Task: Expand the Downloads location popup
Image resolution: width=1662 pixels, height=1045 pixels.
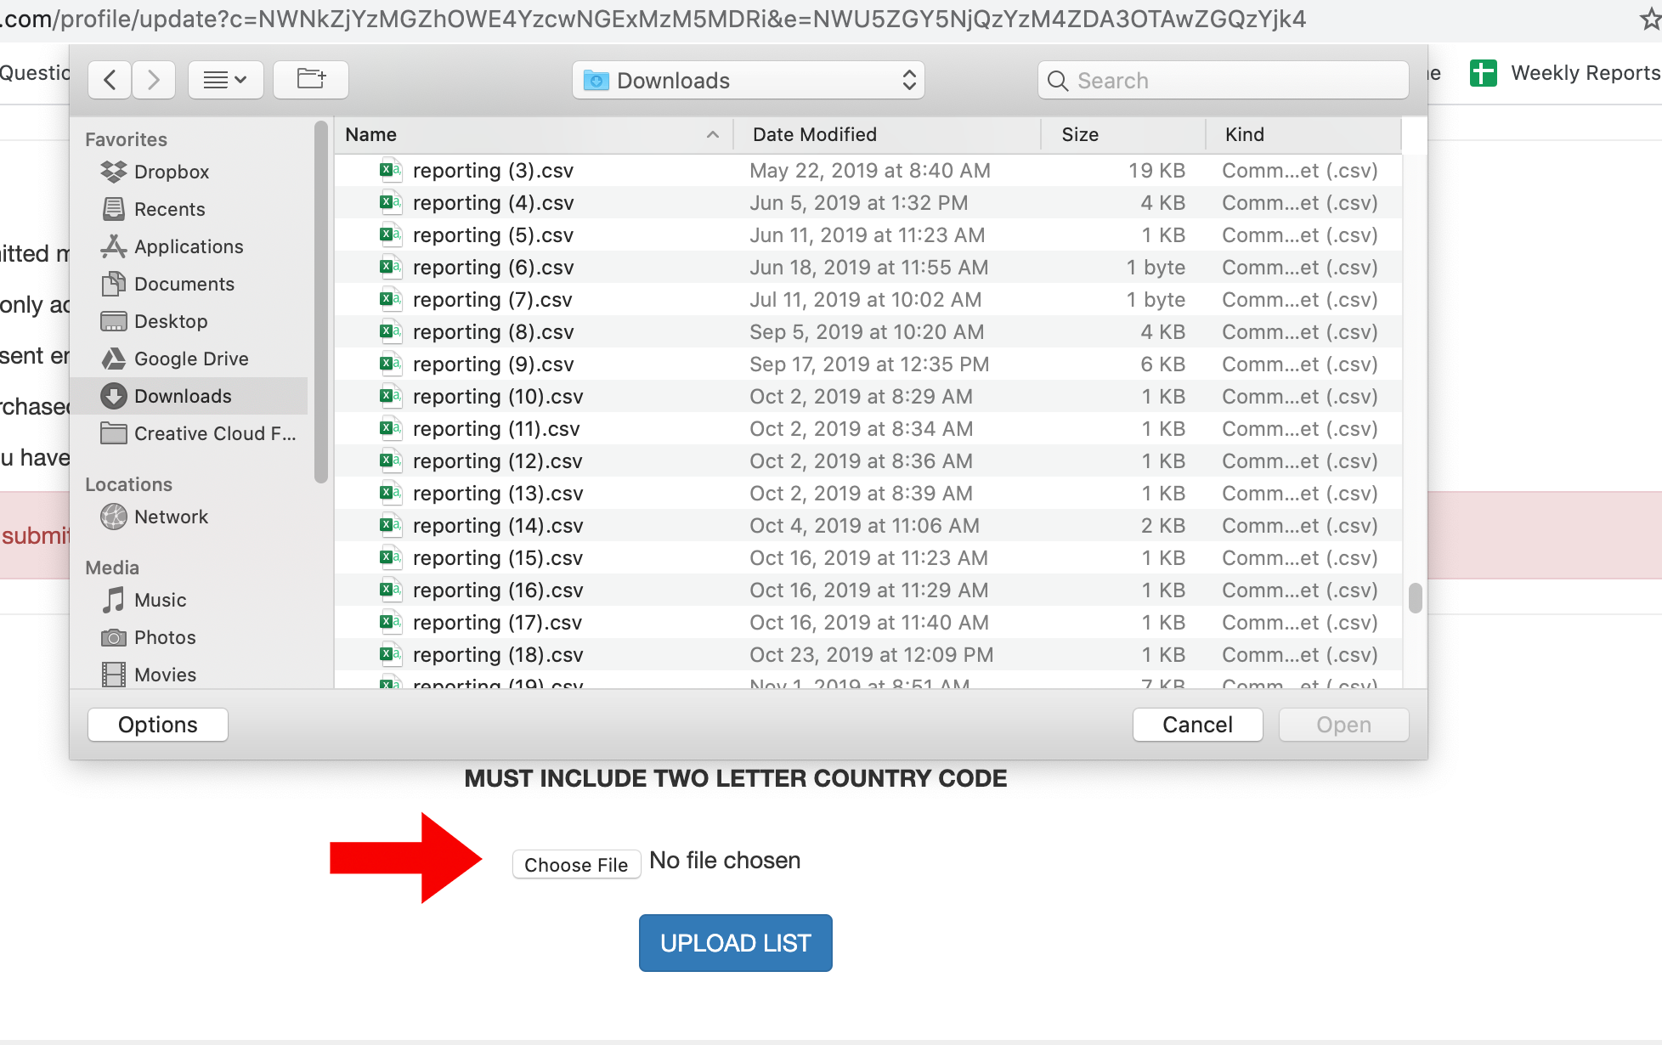Action: coord(748,80)
